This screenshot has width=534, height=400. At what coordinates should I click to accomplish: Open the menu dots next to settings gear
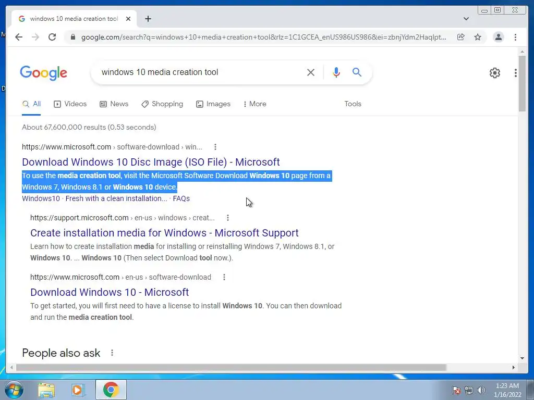tap(516, 73)
